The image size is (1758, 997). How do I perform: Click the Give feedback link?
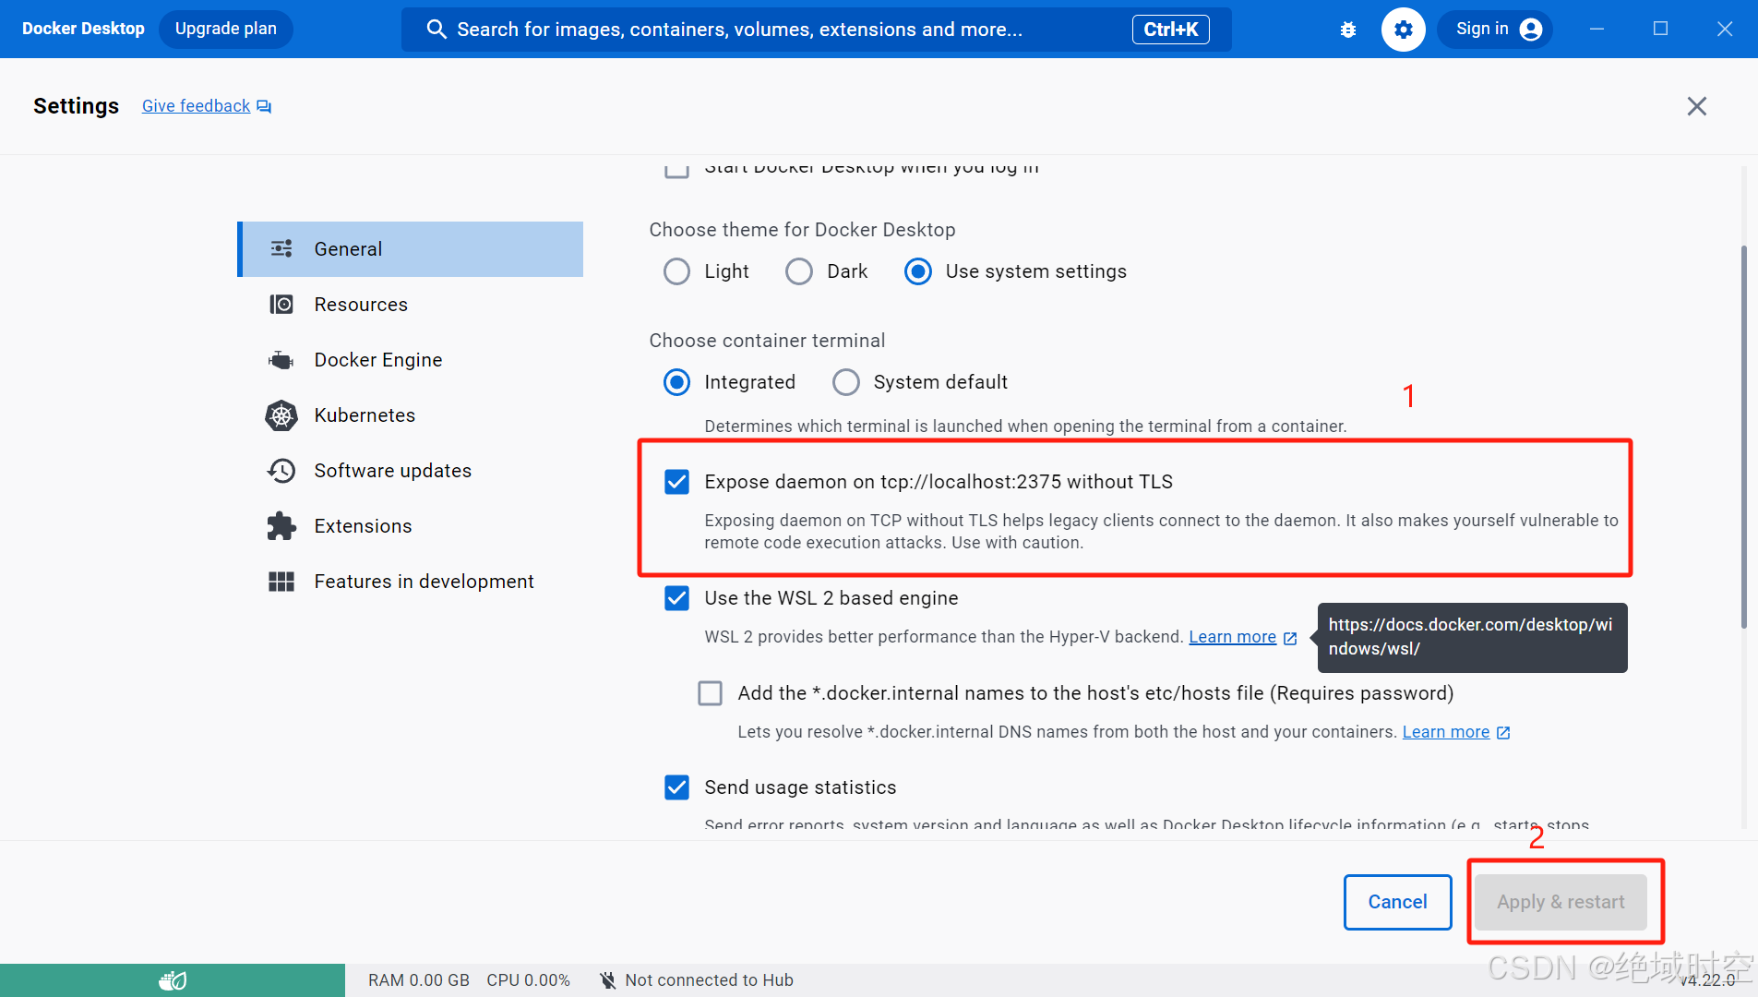196,106
